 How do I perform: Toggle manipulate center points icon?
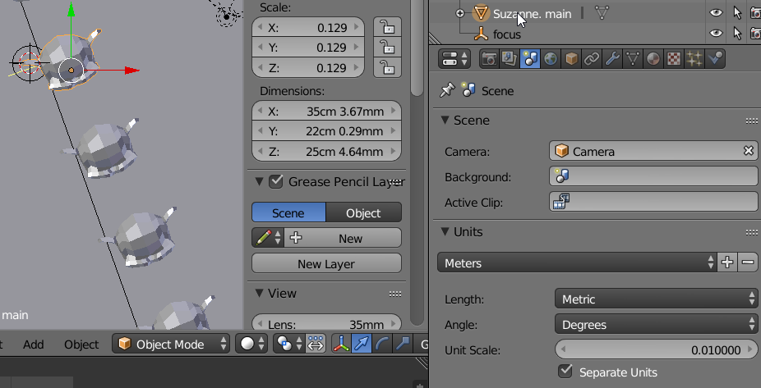[316, 345]
